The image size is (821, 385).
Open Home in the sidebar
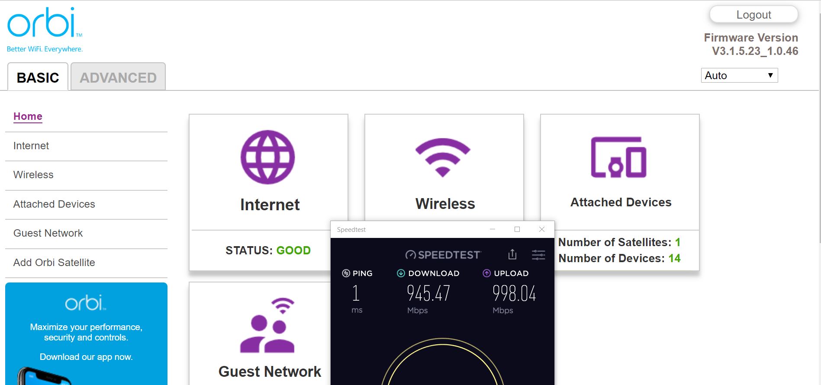pyautogui.click(x=28, y=116)
